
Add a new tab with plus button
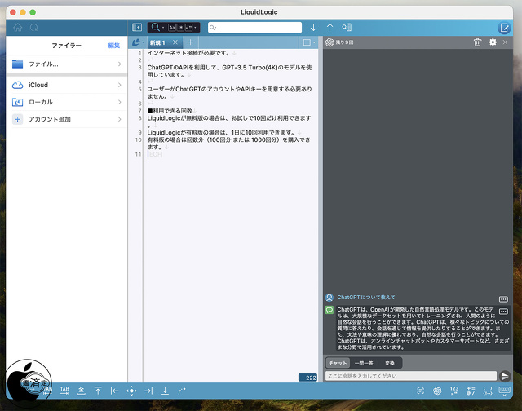[x=190, y=42]
